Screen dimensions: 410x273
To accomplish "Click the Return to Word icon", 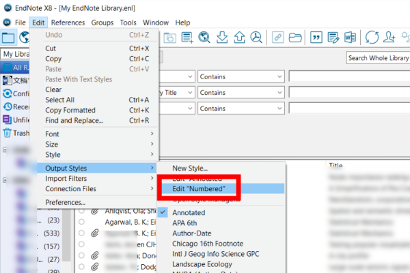I will [350, 38].
